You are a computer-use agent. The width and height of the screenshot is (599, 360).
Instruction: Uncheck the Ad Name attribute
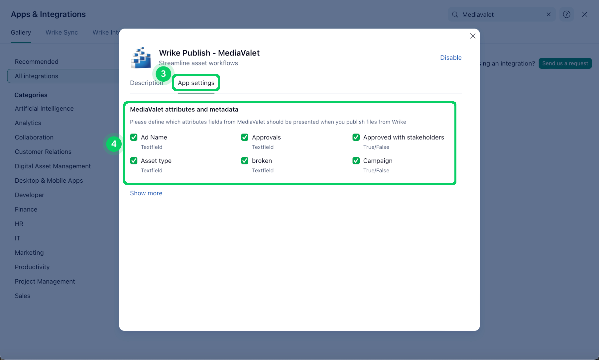point(134,137)
